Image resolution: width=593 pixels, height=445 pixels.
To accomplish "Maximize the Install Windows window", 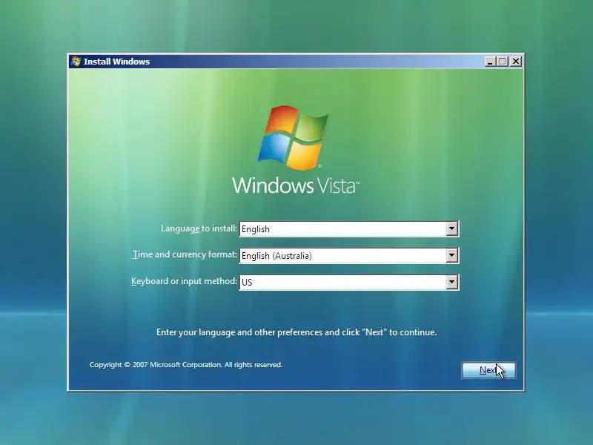I will pyautogui.click(x=503, y=62).
